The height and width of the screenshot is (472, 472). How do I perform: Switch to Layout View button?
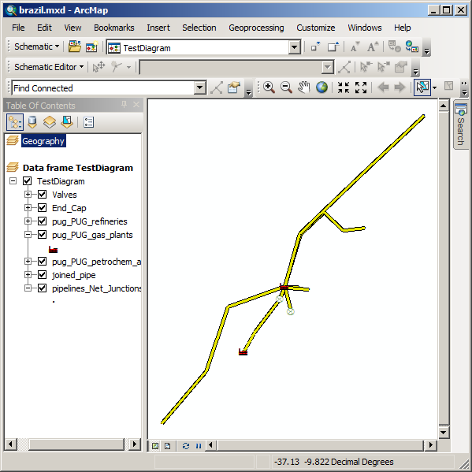click(x=168, y=446)
